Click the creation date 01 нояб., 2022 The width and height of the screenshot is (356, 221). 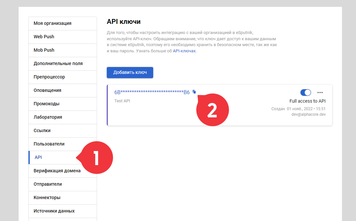click(300, 109)
